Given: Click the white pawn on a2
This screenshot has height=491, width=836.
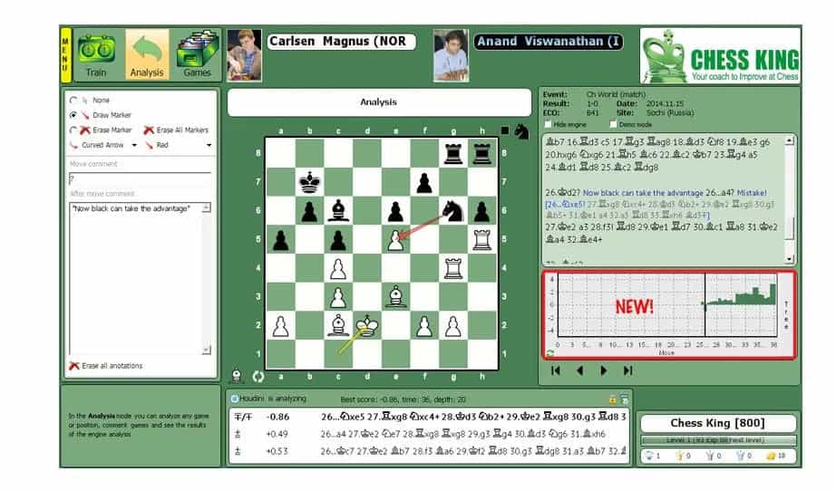Looking at the screenshot, I should (281, 325).
